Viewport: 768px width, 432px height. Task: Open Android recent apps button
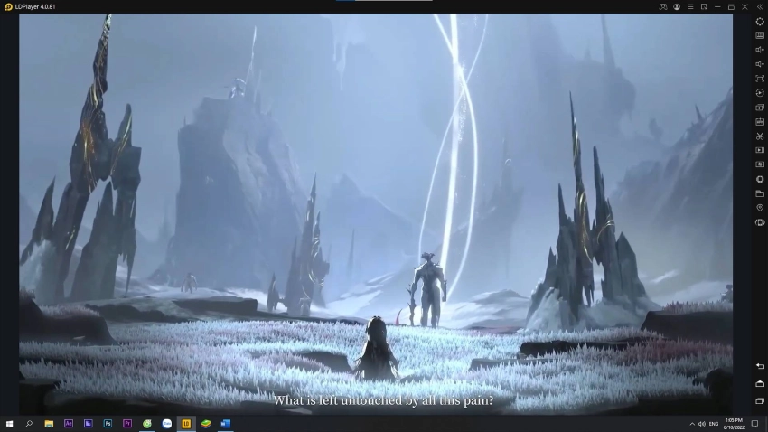click(760, 401)
